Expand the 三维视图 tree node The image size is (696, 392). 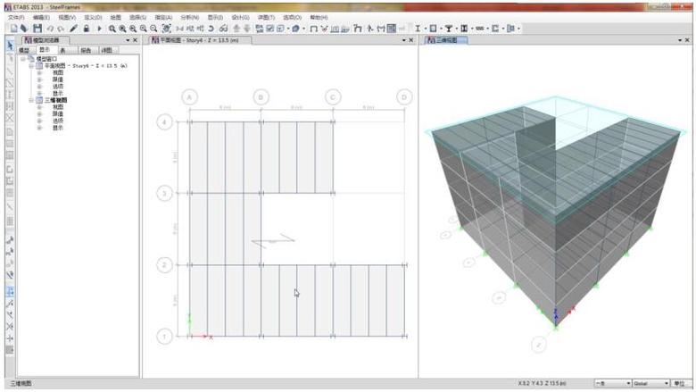[x=32, y=100]
